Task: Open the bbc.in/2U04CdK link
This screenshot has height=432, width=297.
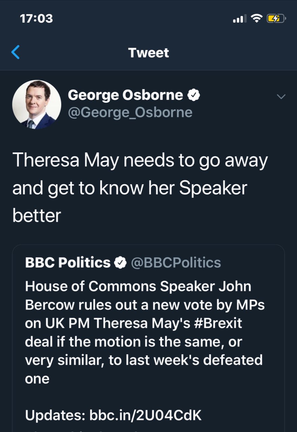Action: coord(145,416)
